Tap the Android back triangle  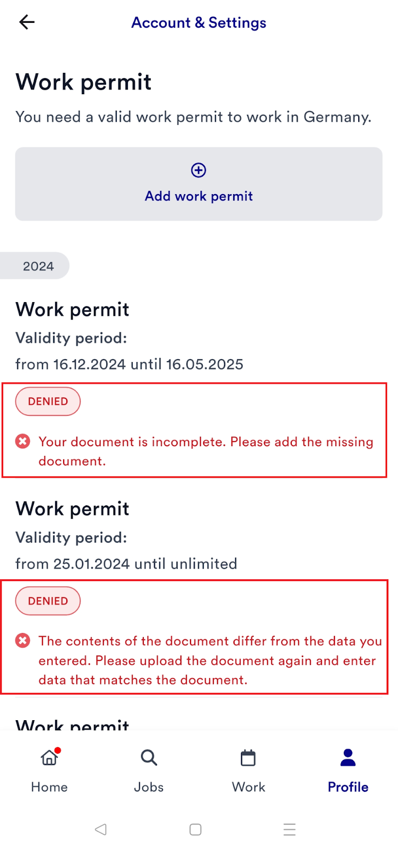(x=100, y=829)
